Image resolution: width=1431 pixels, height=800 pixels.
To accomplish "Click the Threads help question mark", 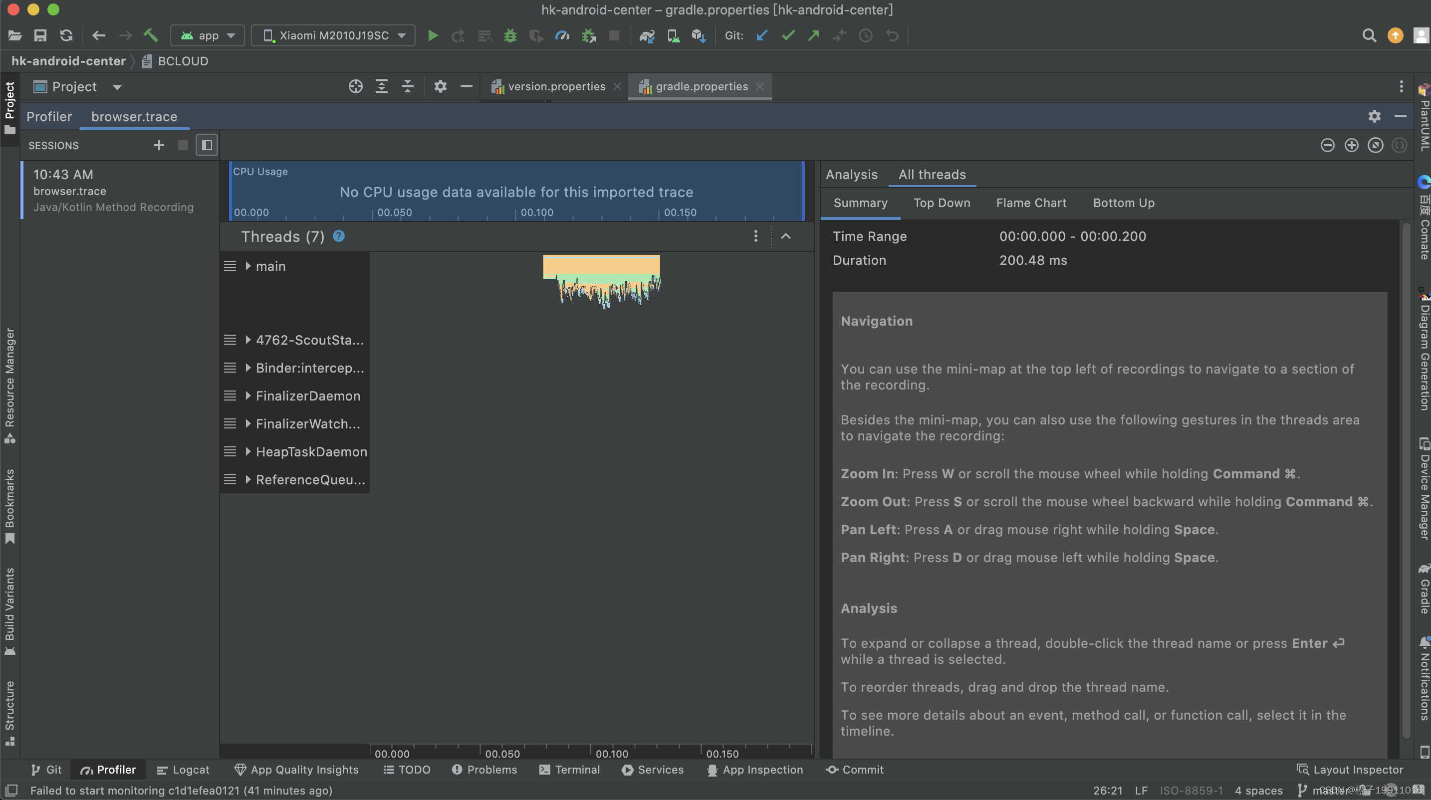I will [338, 236].
